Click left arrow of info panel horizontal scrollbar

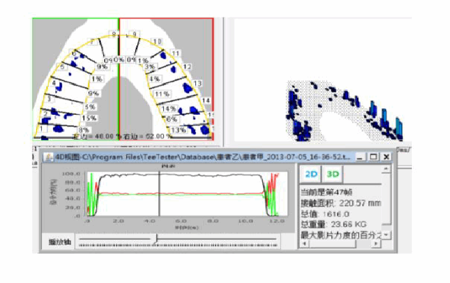coord(304,244)
